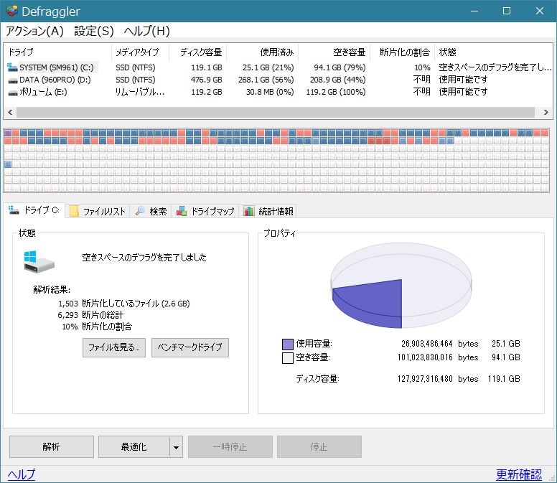557x483 pixels.
Task: Click the drive list scroll left arrow
Action: (x=10, y=112)
